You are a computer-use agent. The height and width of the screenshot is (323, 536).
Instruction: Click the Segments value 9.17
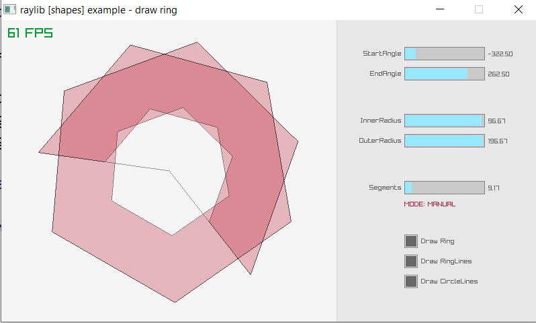tap(493, 188)
